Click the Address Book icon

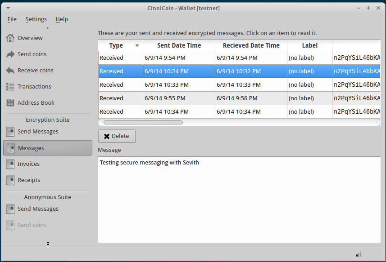tap(10, 102)
